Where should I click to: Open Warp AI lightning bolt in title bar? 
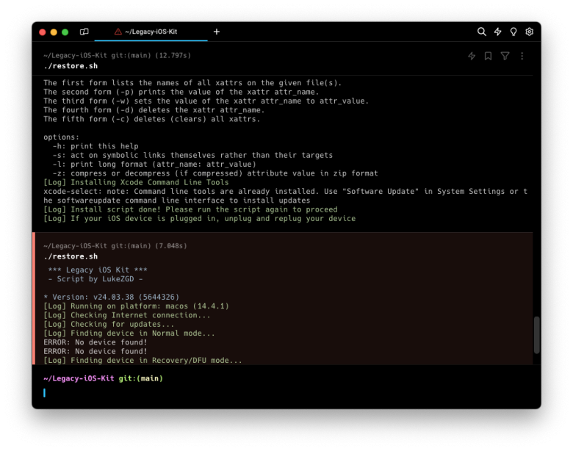click(498, 32)
